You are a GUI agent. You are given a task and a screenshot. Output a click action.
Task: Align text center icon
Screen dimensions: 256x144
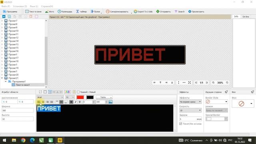point(43,102)
